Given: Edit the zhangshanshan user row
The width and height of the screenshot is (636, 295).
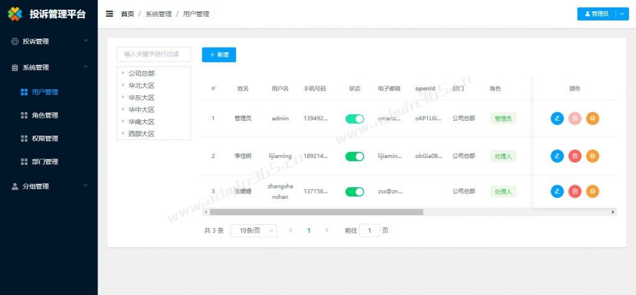Looking at the screenshot, I should coord(557,192).
